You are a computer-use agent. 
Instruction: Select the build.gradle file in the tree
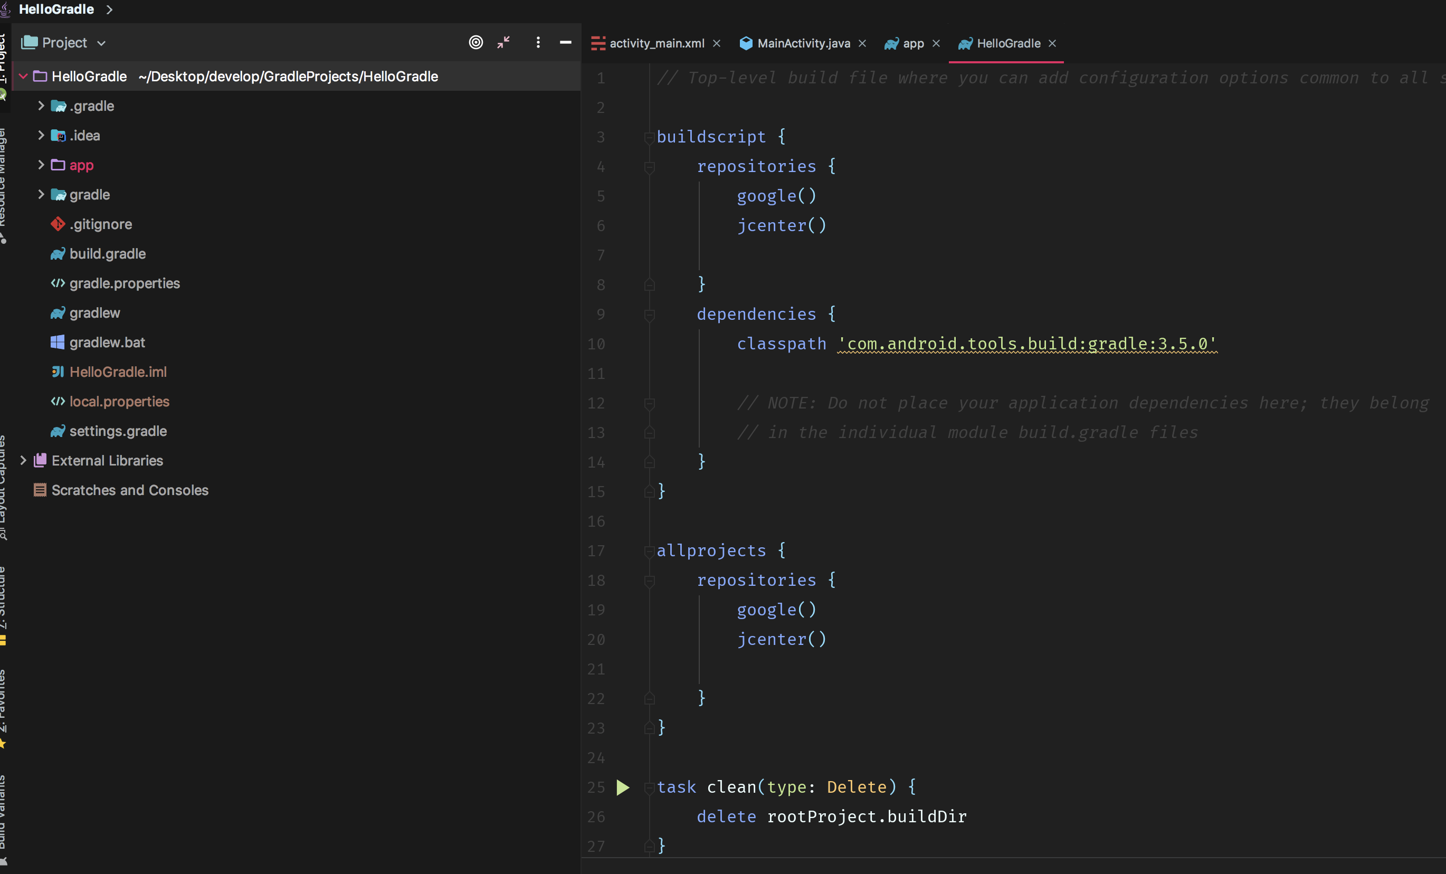(x=107, y=253)
